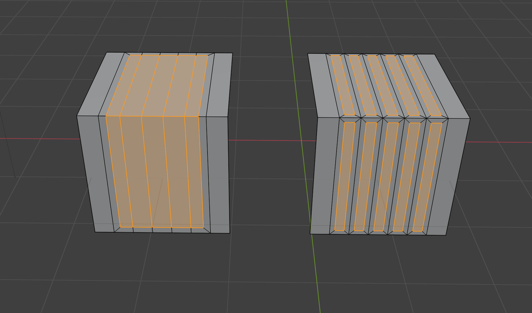The image size is (532, 313).
Task: Click left cube's first orange top face
Action: [124, 86]
